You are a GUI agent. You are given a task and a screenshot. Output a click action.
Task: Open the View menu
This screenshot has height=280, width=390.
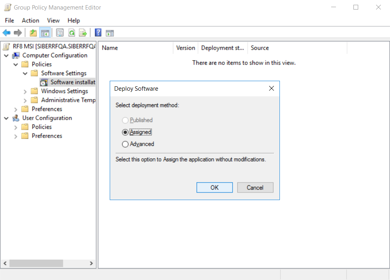click(x=53, y=20)
